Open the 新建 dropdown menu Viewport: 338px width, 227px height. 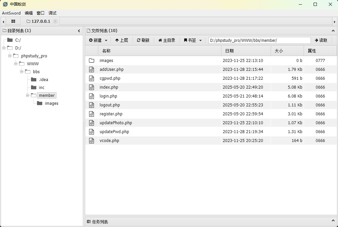tap(97, 40)
